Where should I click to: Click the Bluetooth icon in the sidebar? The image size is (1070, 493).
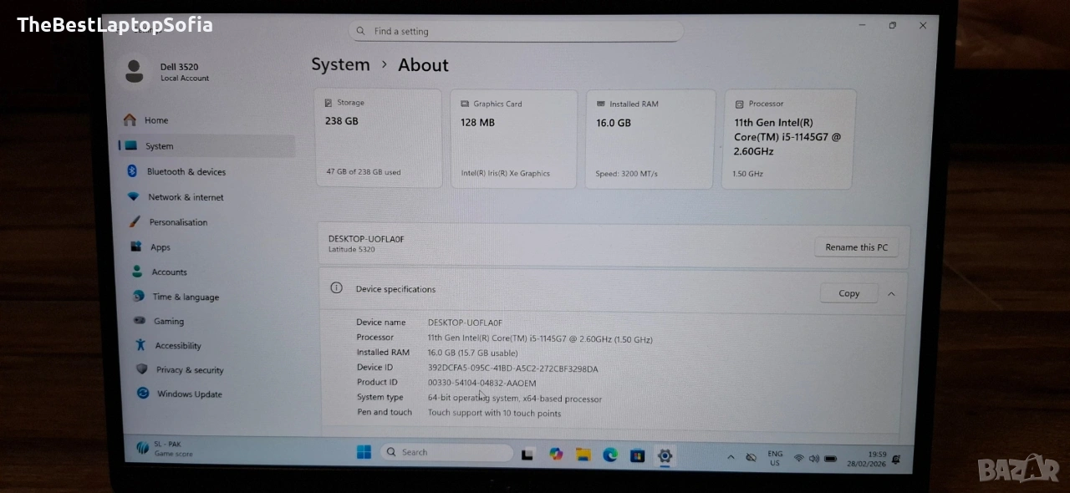click(132, 170)
